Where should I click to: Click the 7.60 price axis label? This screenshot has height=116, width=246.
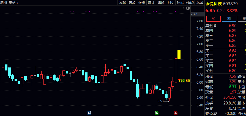pyautogui.click(x=200, y=21)
